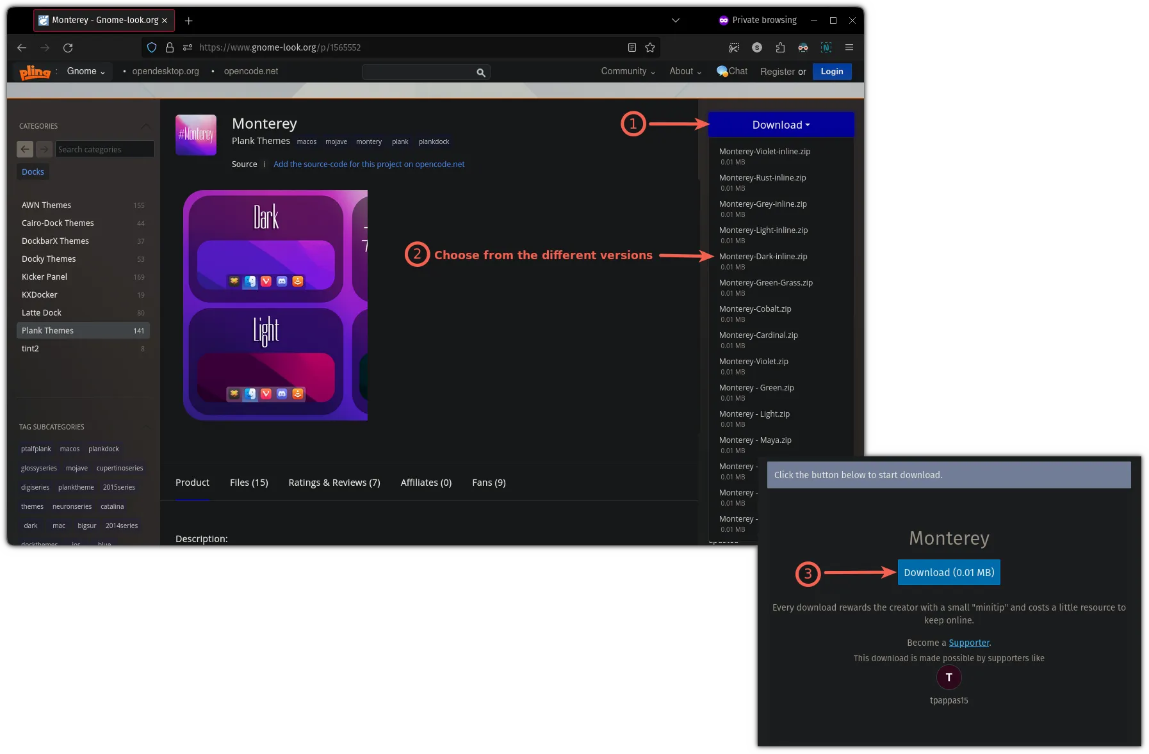Open a new browser tab

(x=188, y=20)
